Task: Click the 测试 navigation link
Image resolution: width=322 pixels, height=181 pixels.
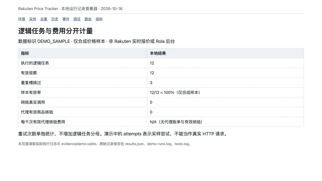Action: point(77,19)
